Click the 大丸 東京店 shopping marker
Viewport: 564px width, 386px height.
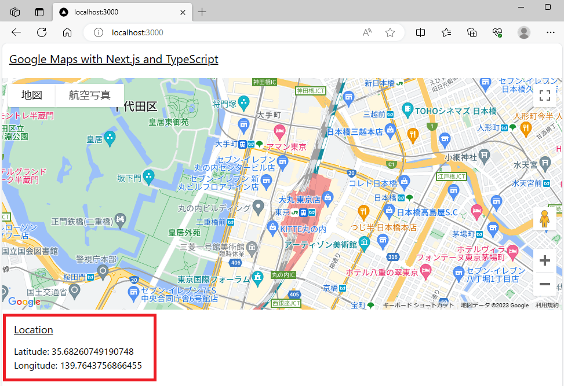(328, 198)
